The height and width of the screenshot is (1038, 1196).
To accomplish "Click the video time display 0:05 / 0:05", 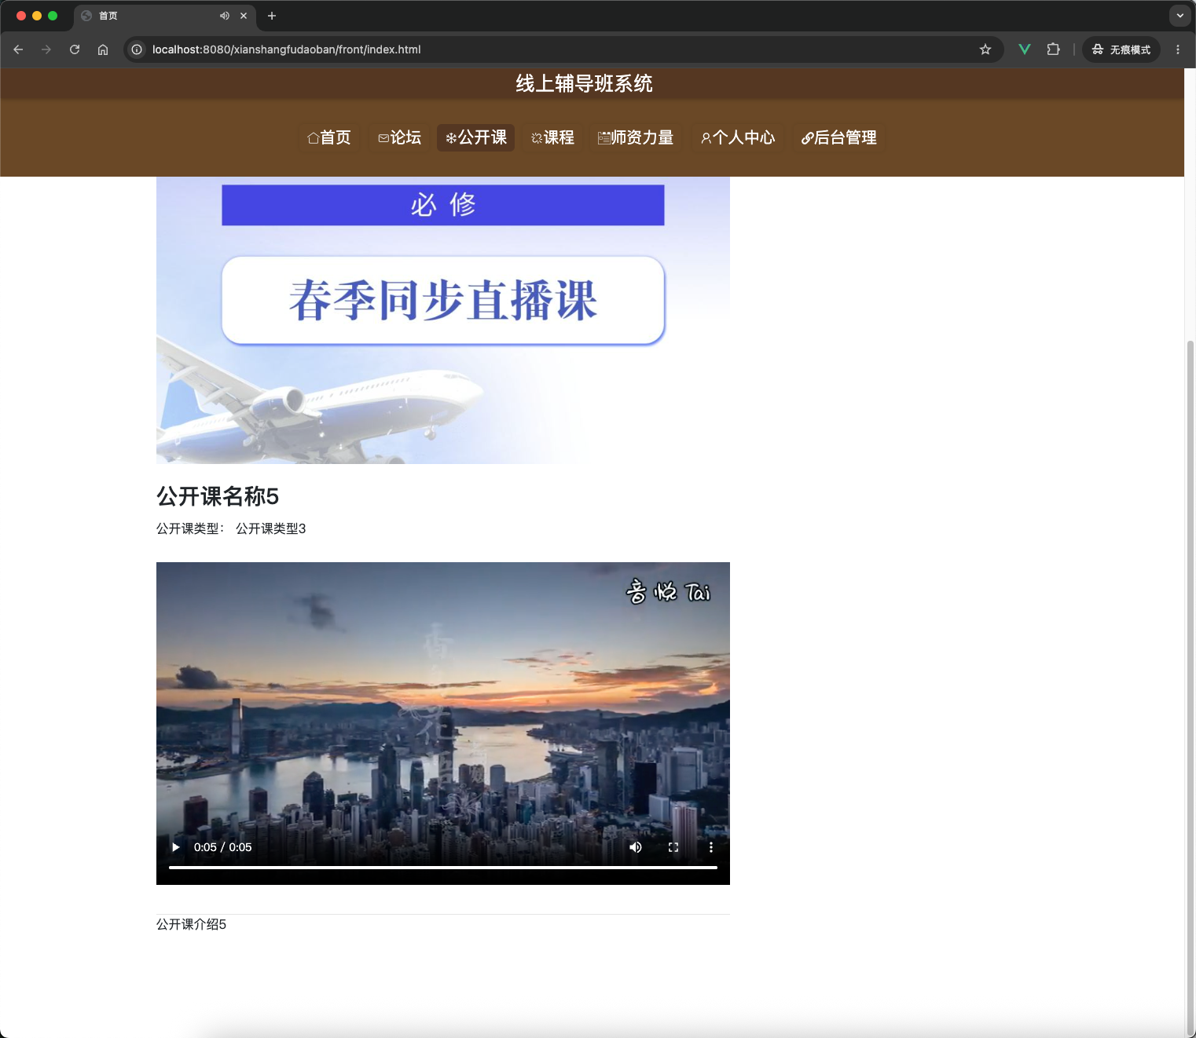I will (x=223, y=847).
